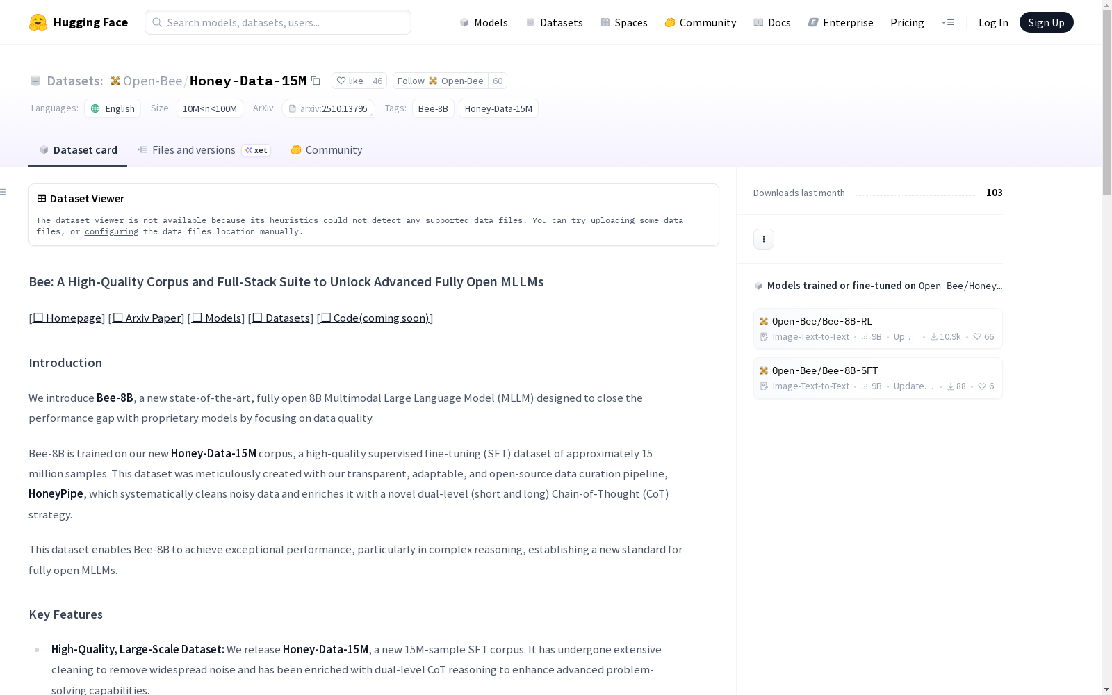Click the Key Features heading

(65, 614)
